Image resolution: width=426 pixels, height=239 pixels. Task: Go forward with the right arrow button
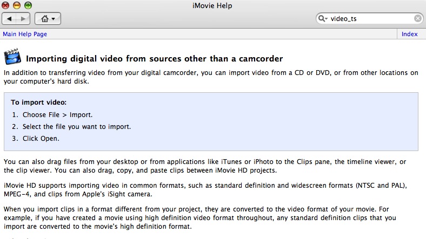point(23,19)
